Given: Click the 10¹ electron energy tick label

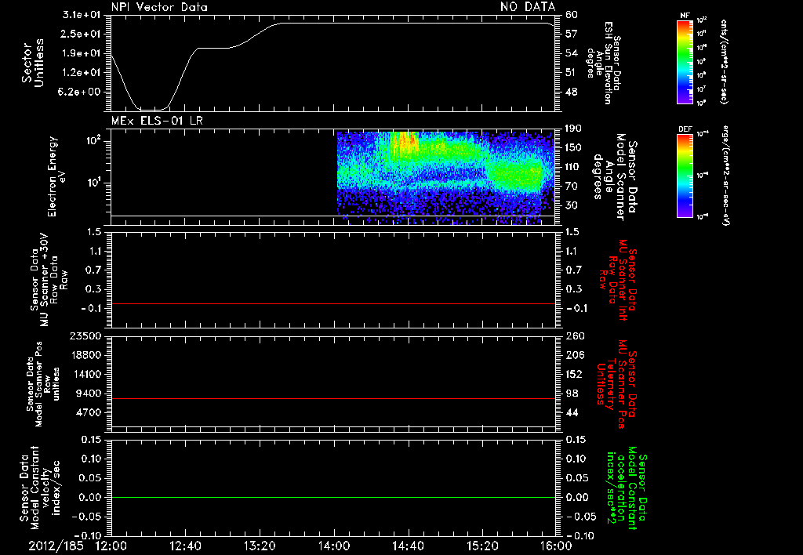Looking at the screenshot, I should tap(93, 183).
